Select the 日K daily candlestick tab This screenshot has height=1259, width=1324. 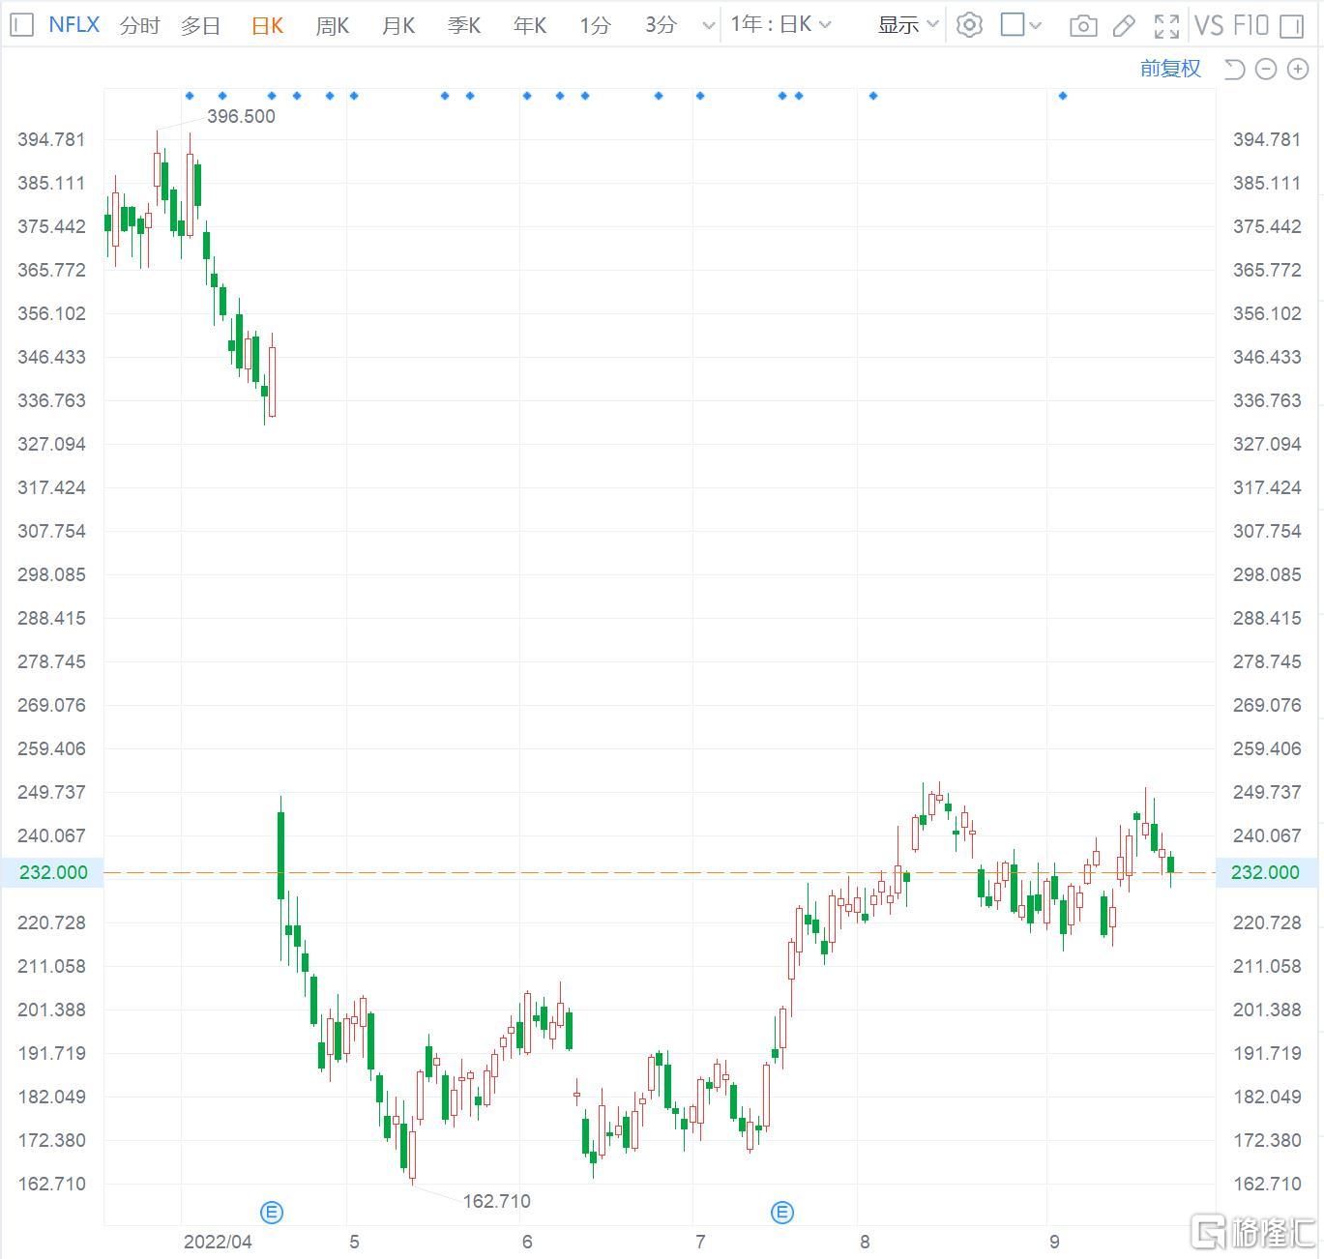tap(267, 25)
